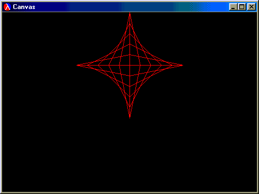The width and height of the screenshot is (259, 194).
Task: Click the star's horizontal axis right of center
Action: point(156,66)
